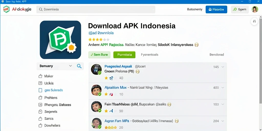This screenshot has width=262, height=131.
Task: Click the large Download APK Indonesia app icon
Action: point(60,40)
